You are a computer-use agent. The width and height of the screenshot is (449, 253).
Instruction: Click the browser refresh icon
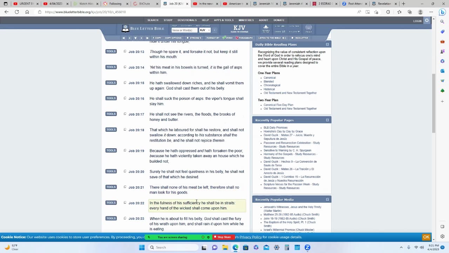click(x=16, y=12)
